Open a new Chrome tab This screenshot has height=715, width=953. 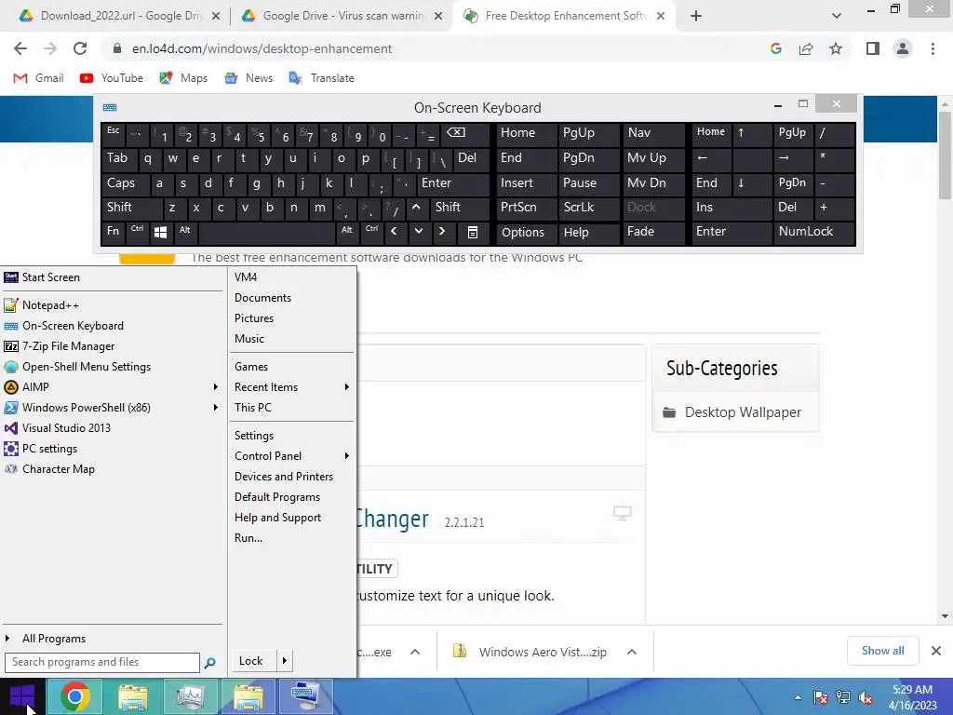click(x=696, y=16)
